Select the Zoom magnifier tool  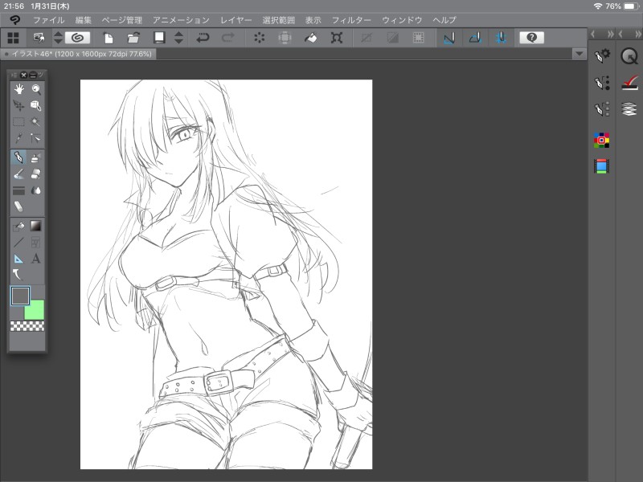tap(35, 89)
